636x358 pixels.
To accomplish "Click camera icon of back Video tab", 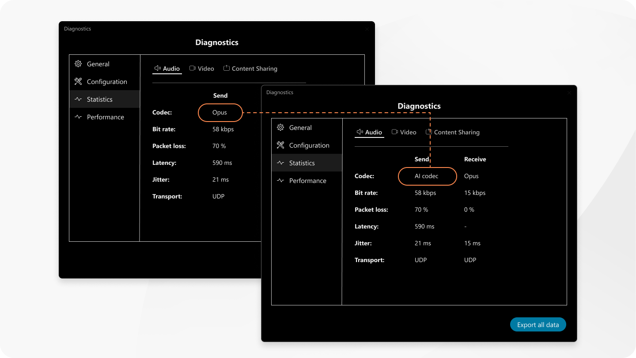I will pos(193,69).
